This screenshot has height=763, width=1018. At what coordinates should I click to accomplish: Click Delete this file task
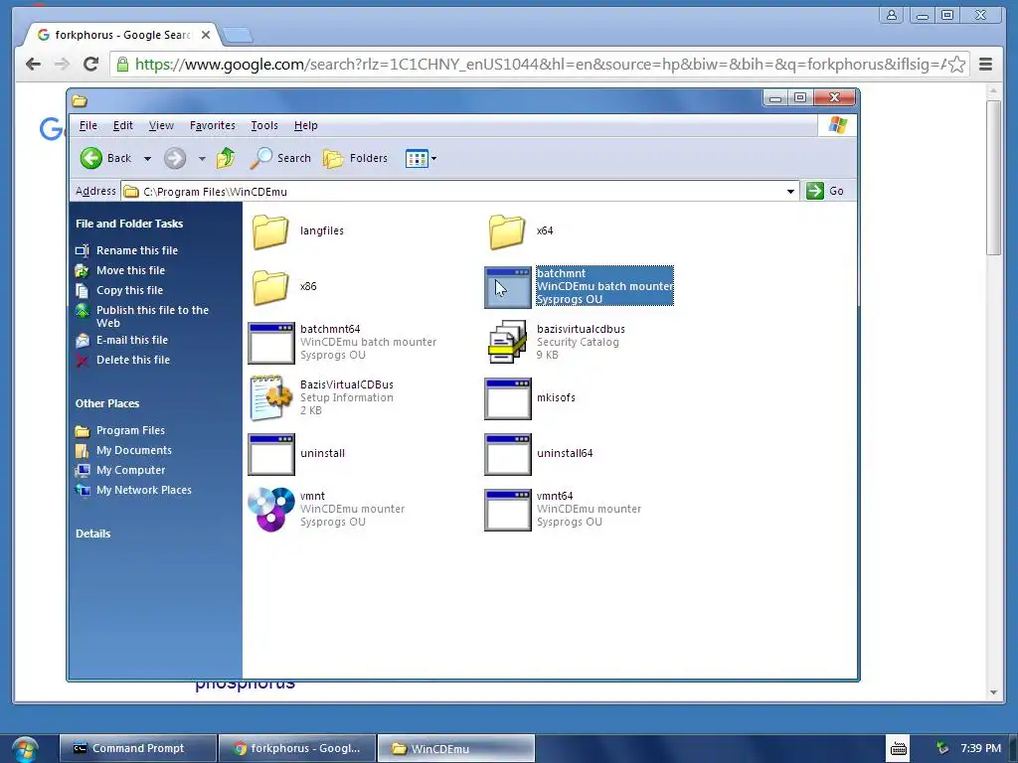pyautogui.click(x=133, y=360)
